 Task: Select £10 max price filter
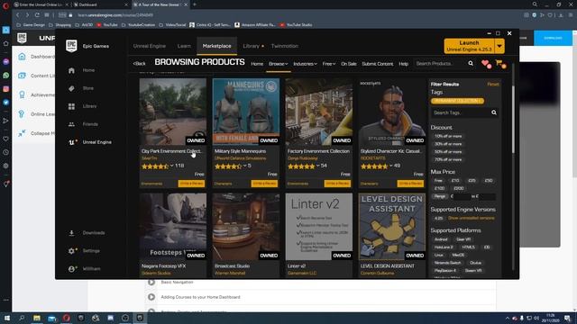455,181
